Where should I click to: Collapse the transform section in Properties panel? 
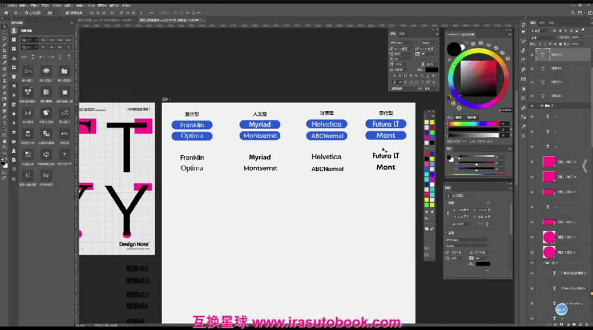tap(446, 203)
